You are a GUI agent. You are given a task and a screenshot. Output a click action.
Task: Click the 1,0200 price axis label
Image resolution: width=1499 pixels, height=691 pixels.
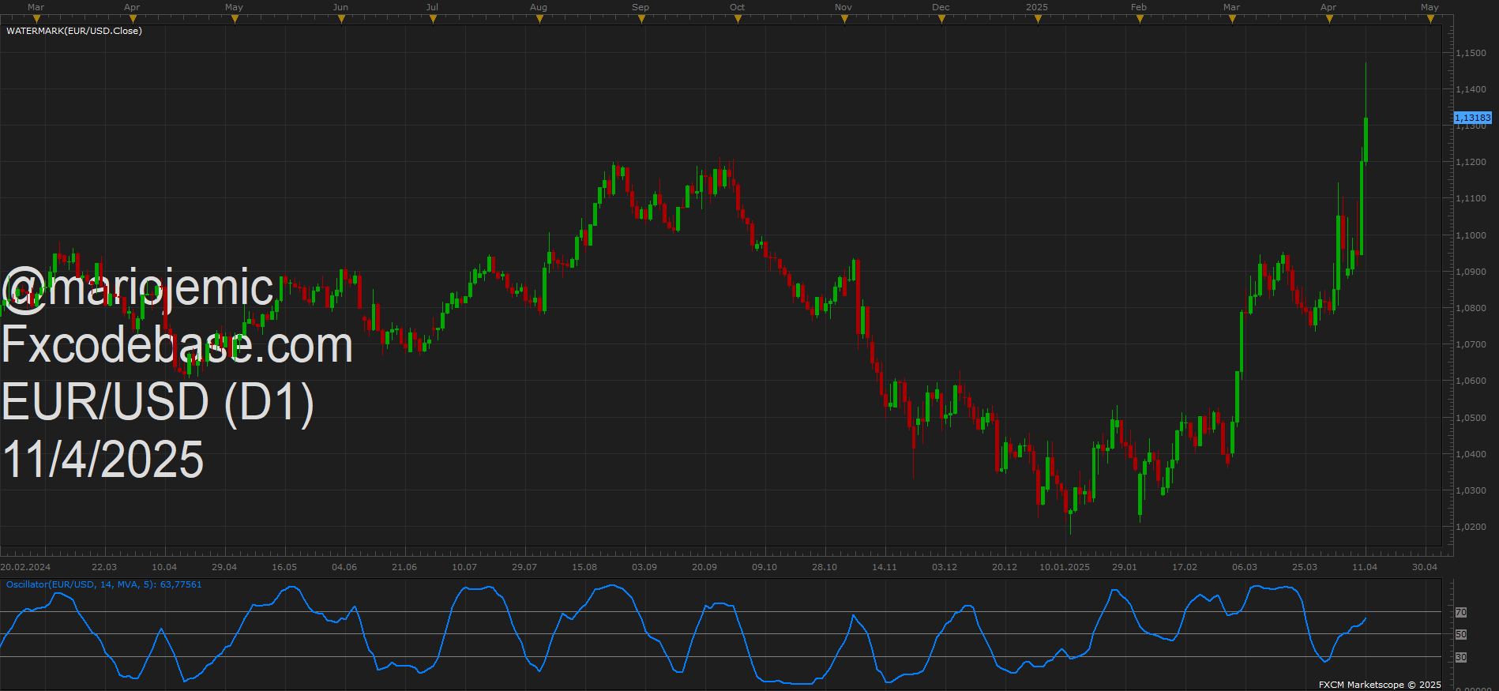pos(1471,527)
